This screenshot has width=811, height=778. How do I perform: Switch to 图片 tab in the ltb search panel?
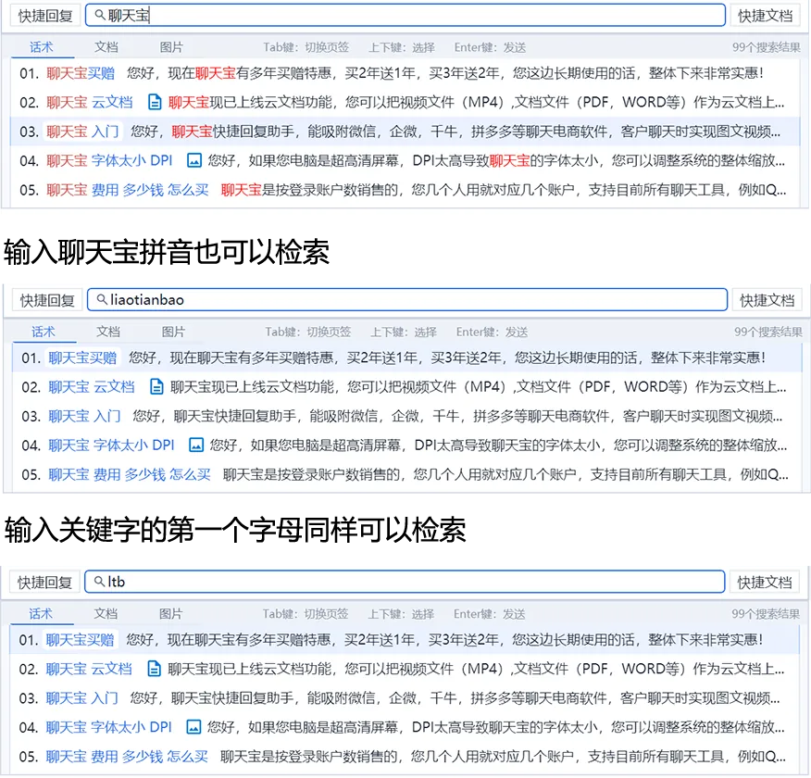click(x=170, y=613)
